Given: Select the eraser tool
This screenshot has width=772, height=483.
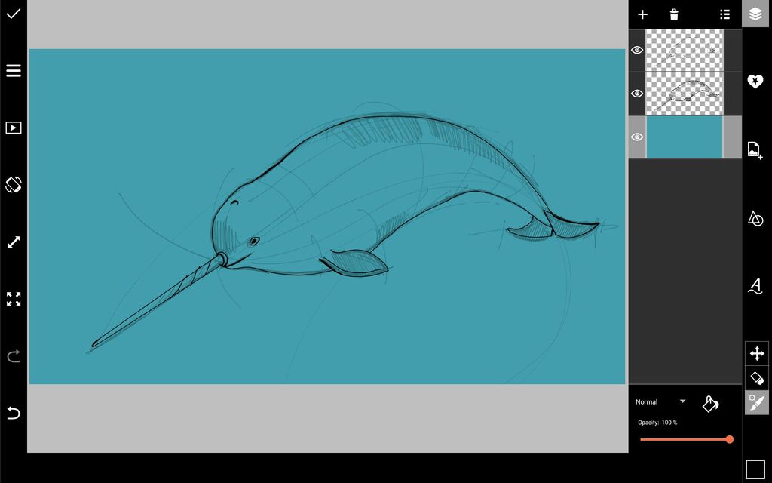Looking at the screenshot, I should click(x=757, y=378).
